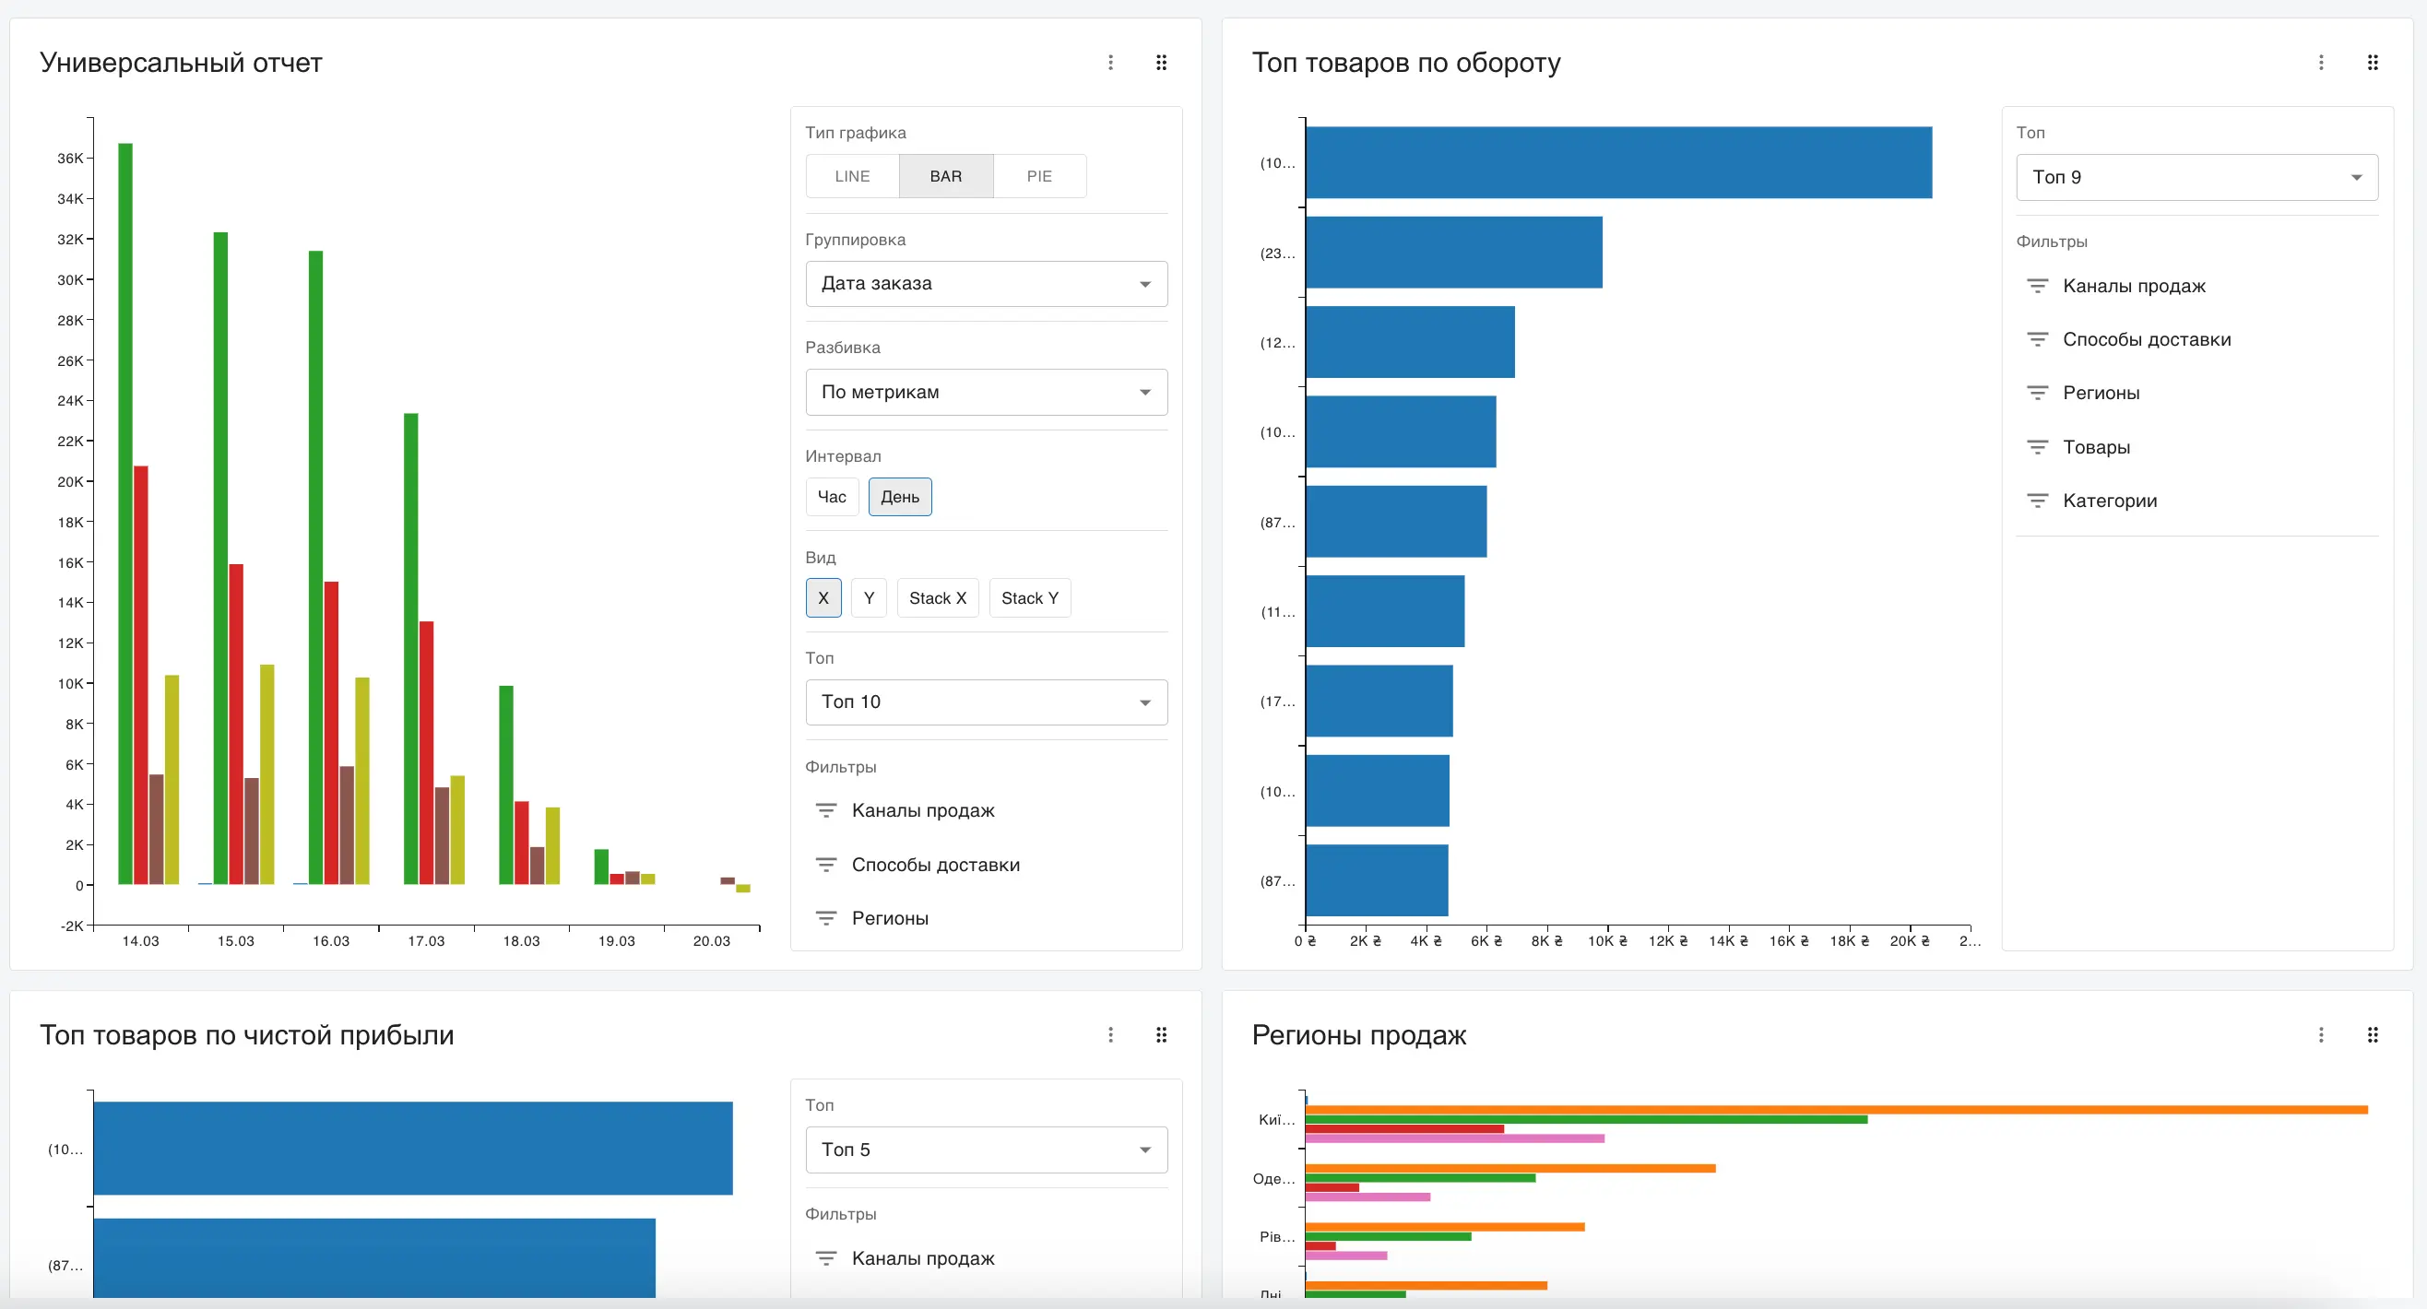Expand the Дата заказа grouping dropdown
This screenshot has width=2427, height=1309.
987,283
